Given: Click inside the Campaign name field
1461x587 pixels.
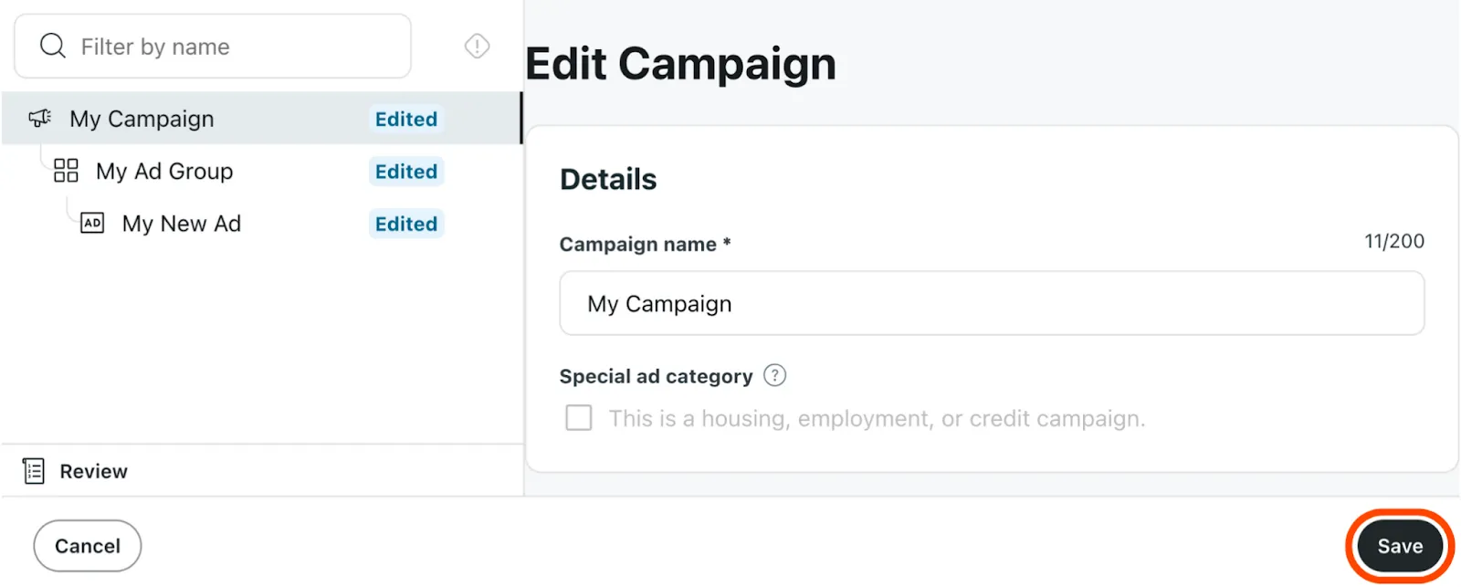Looking at the screenshot, I should point(991,303).
